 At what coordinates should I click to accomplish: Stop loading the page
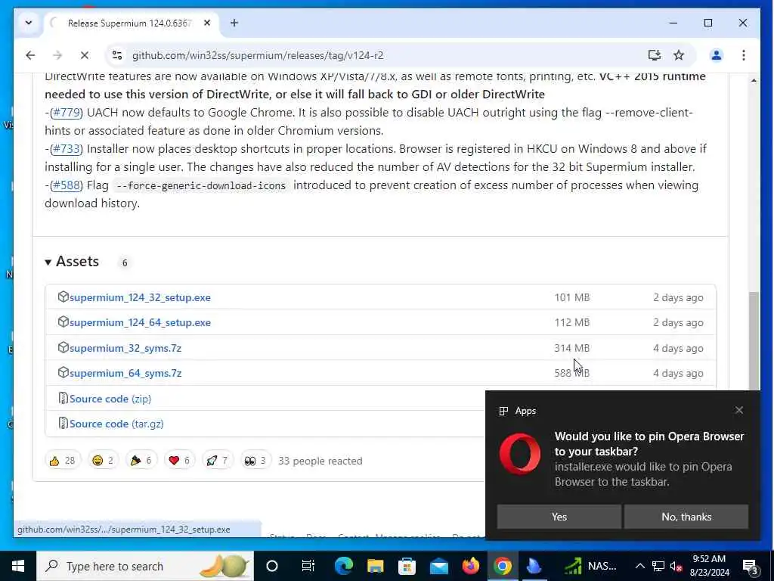tap(85, 55)
